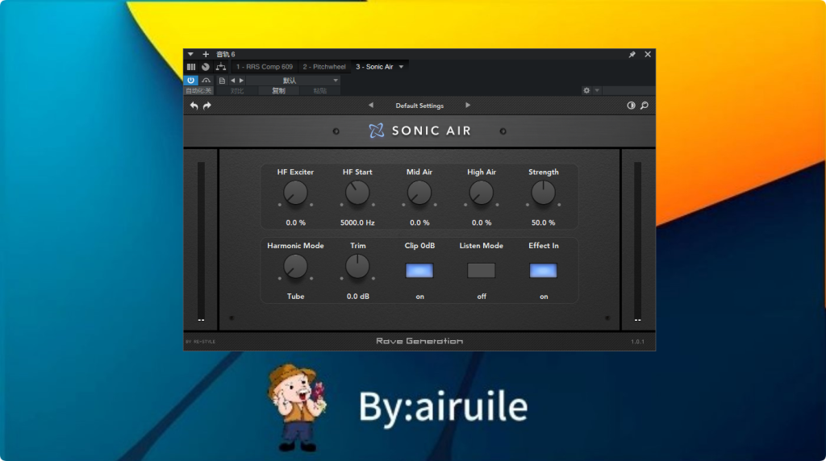
Task: Select the 3 - Sonic Air tab
Action: (374, 67)
